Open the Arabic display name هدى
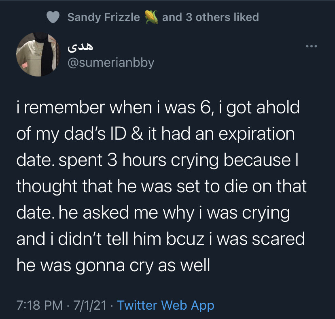The image size is (335, 319). [81, 47]
